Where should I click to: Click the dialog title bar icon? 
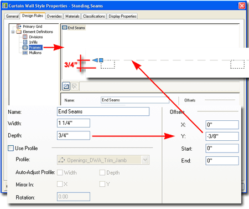(x=5, y=6)
